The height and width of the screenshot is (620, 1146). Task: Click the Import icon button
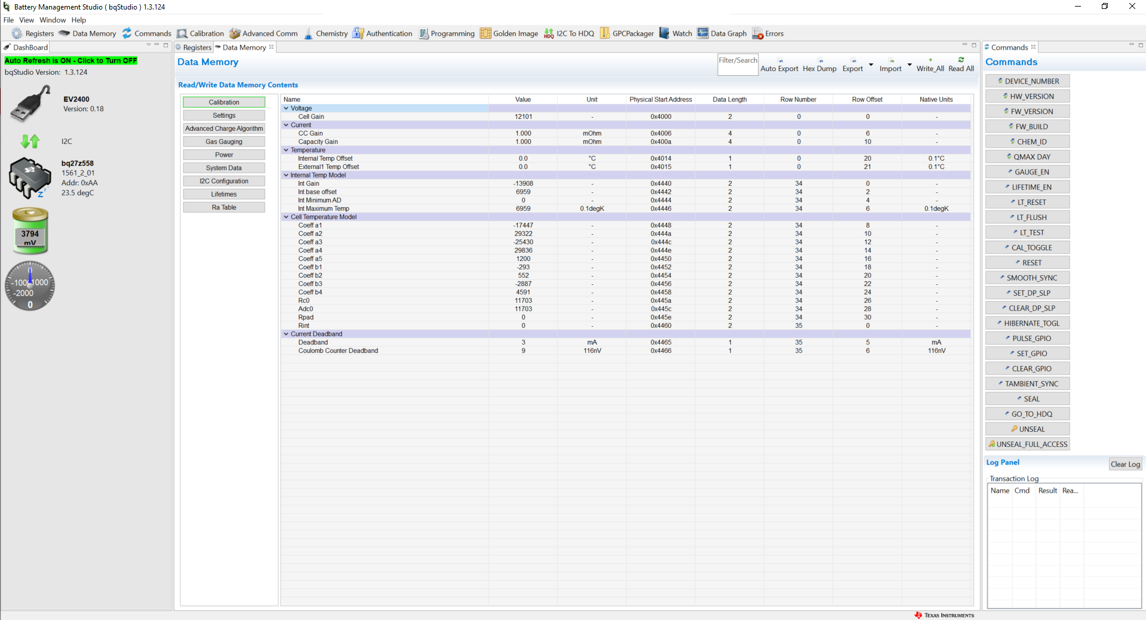click(890, 65)
